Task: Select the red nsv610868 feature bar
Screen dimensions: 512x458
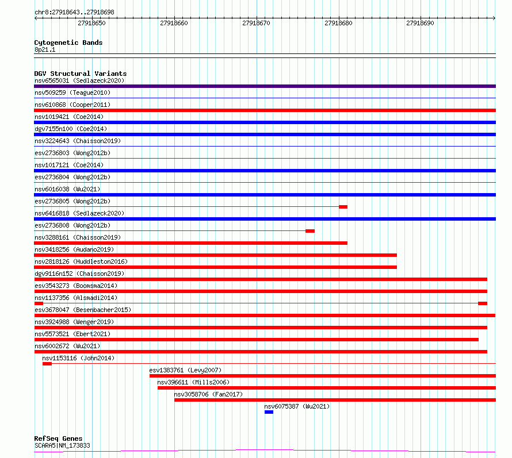Action: coord(265,110)
